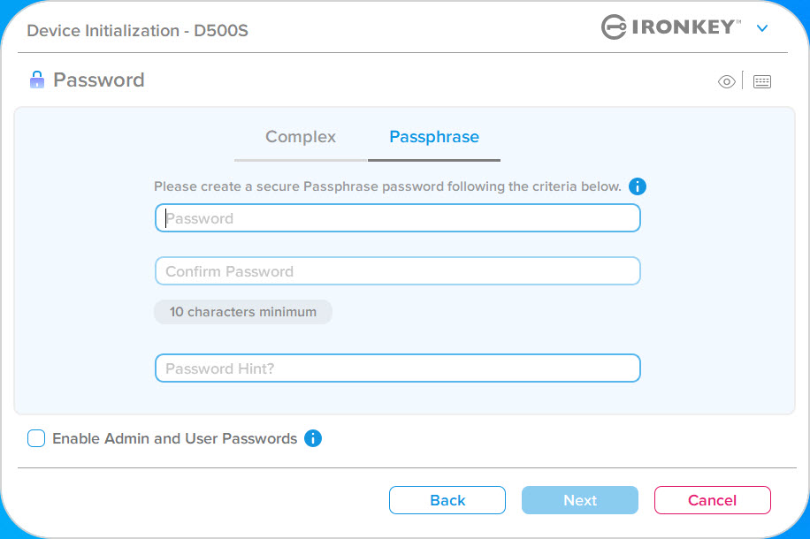The height and width of the screenshot is (539, 810).
Task: Open the virtual keyboard icon
Action: point(762,81)
